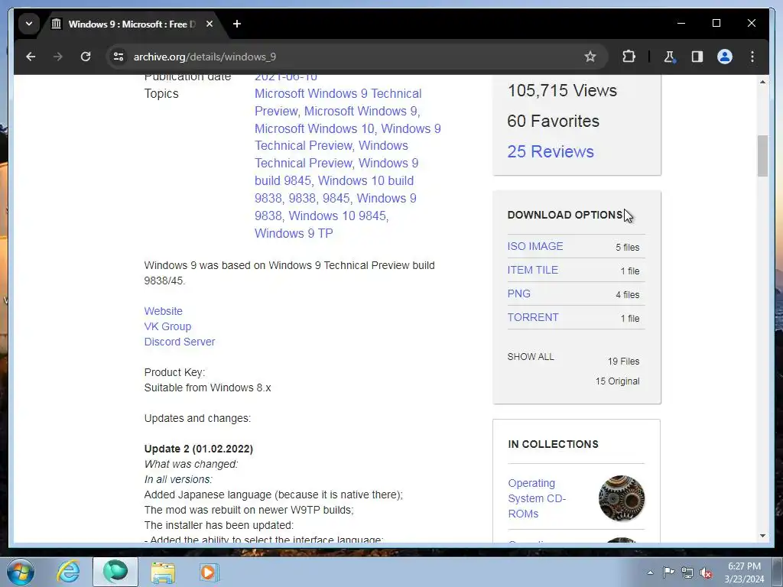Image resolution: width=783 pixels, height=587 pixels.
Task: Click the 60 Favorites text
Action: pos(554,122)
